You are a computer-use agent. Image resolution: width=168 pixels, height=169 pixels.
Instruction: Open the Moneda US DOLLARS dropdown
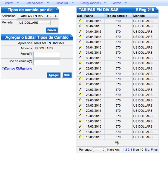pyautogui.click(x=34, y=23)
